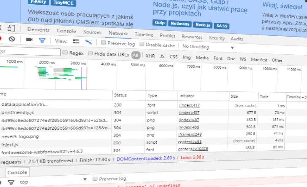The height and width of the screenshot is (187, 307).
Task: Open initiator link content.js:10229
Action: pyautogui.click(x=193, y=149)
